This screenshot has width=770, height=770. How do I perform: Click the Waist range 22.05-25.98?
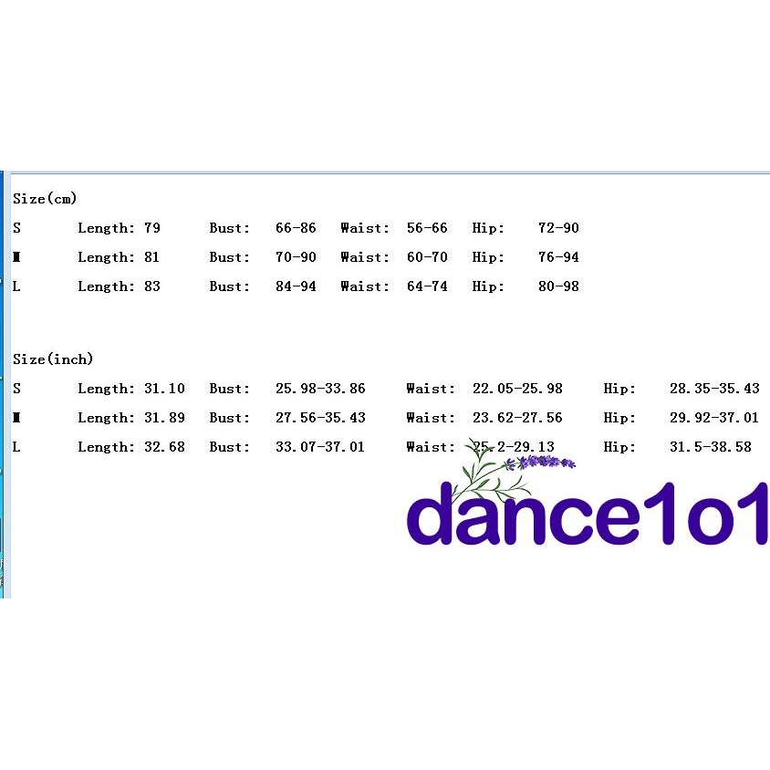[517, 389]
